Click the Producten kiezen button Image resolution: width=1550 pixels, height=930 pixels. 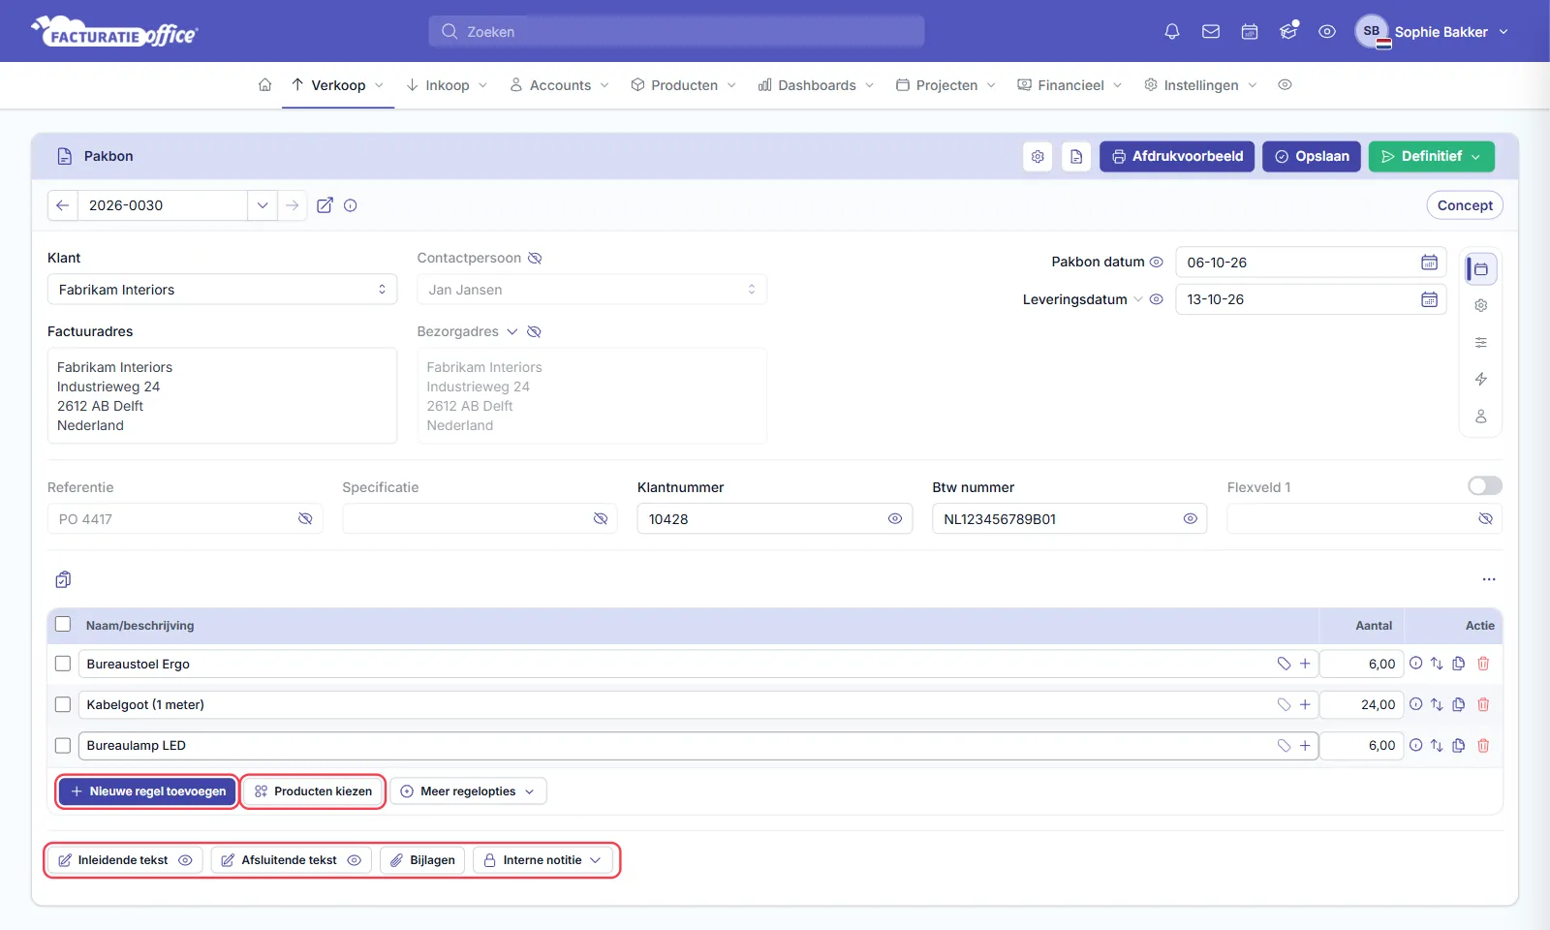point(313,791)
